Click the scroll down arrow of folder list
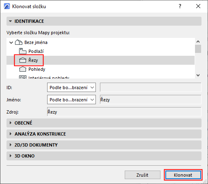208x184 pixels. (x=198, y=75)
